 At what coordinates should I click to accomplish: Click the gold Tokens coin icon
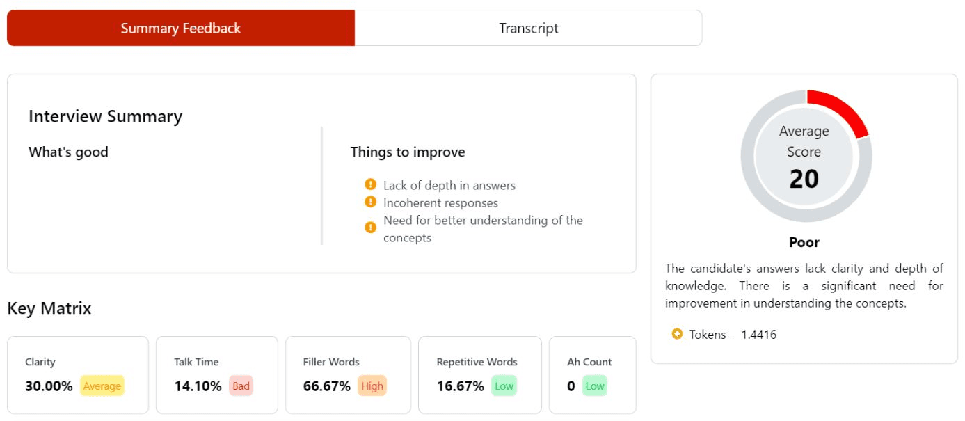tap(677, 334)
